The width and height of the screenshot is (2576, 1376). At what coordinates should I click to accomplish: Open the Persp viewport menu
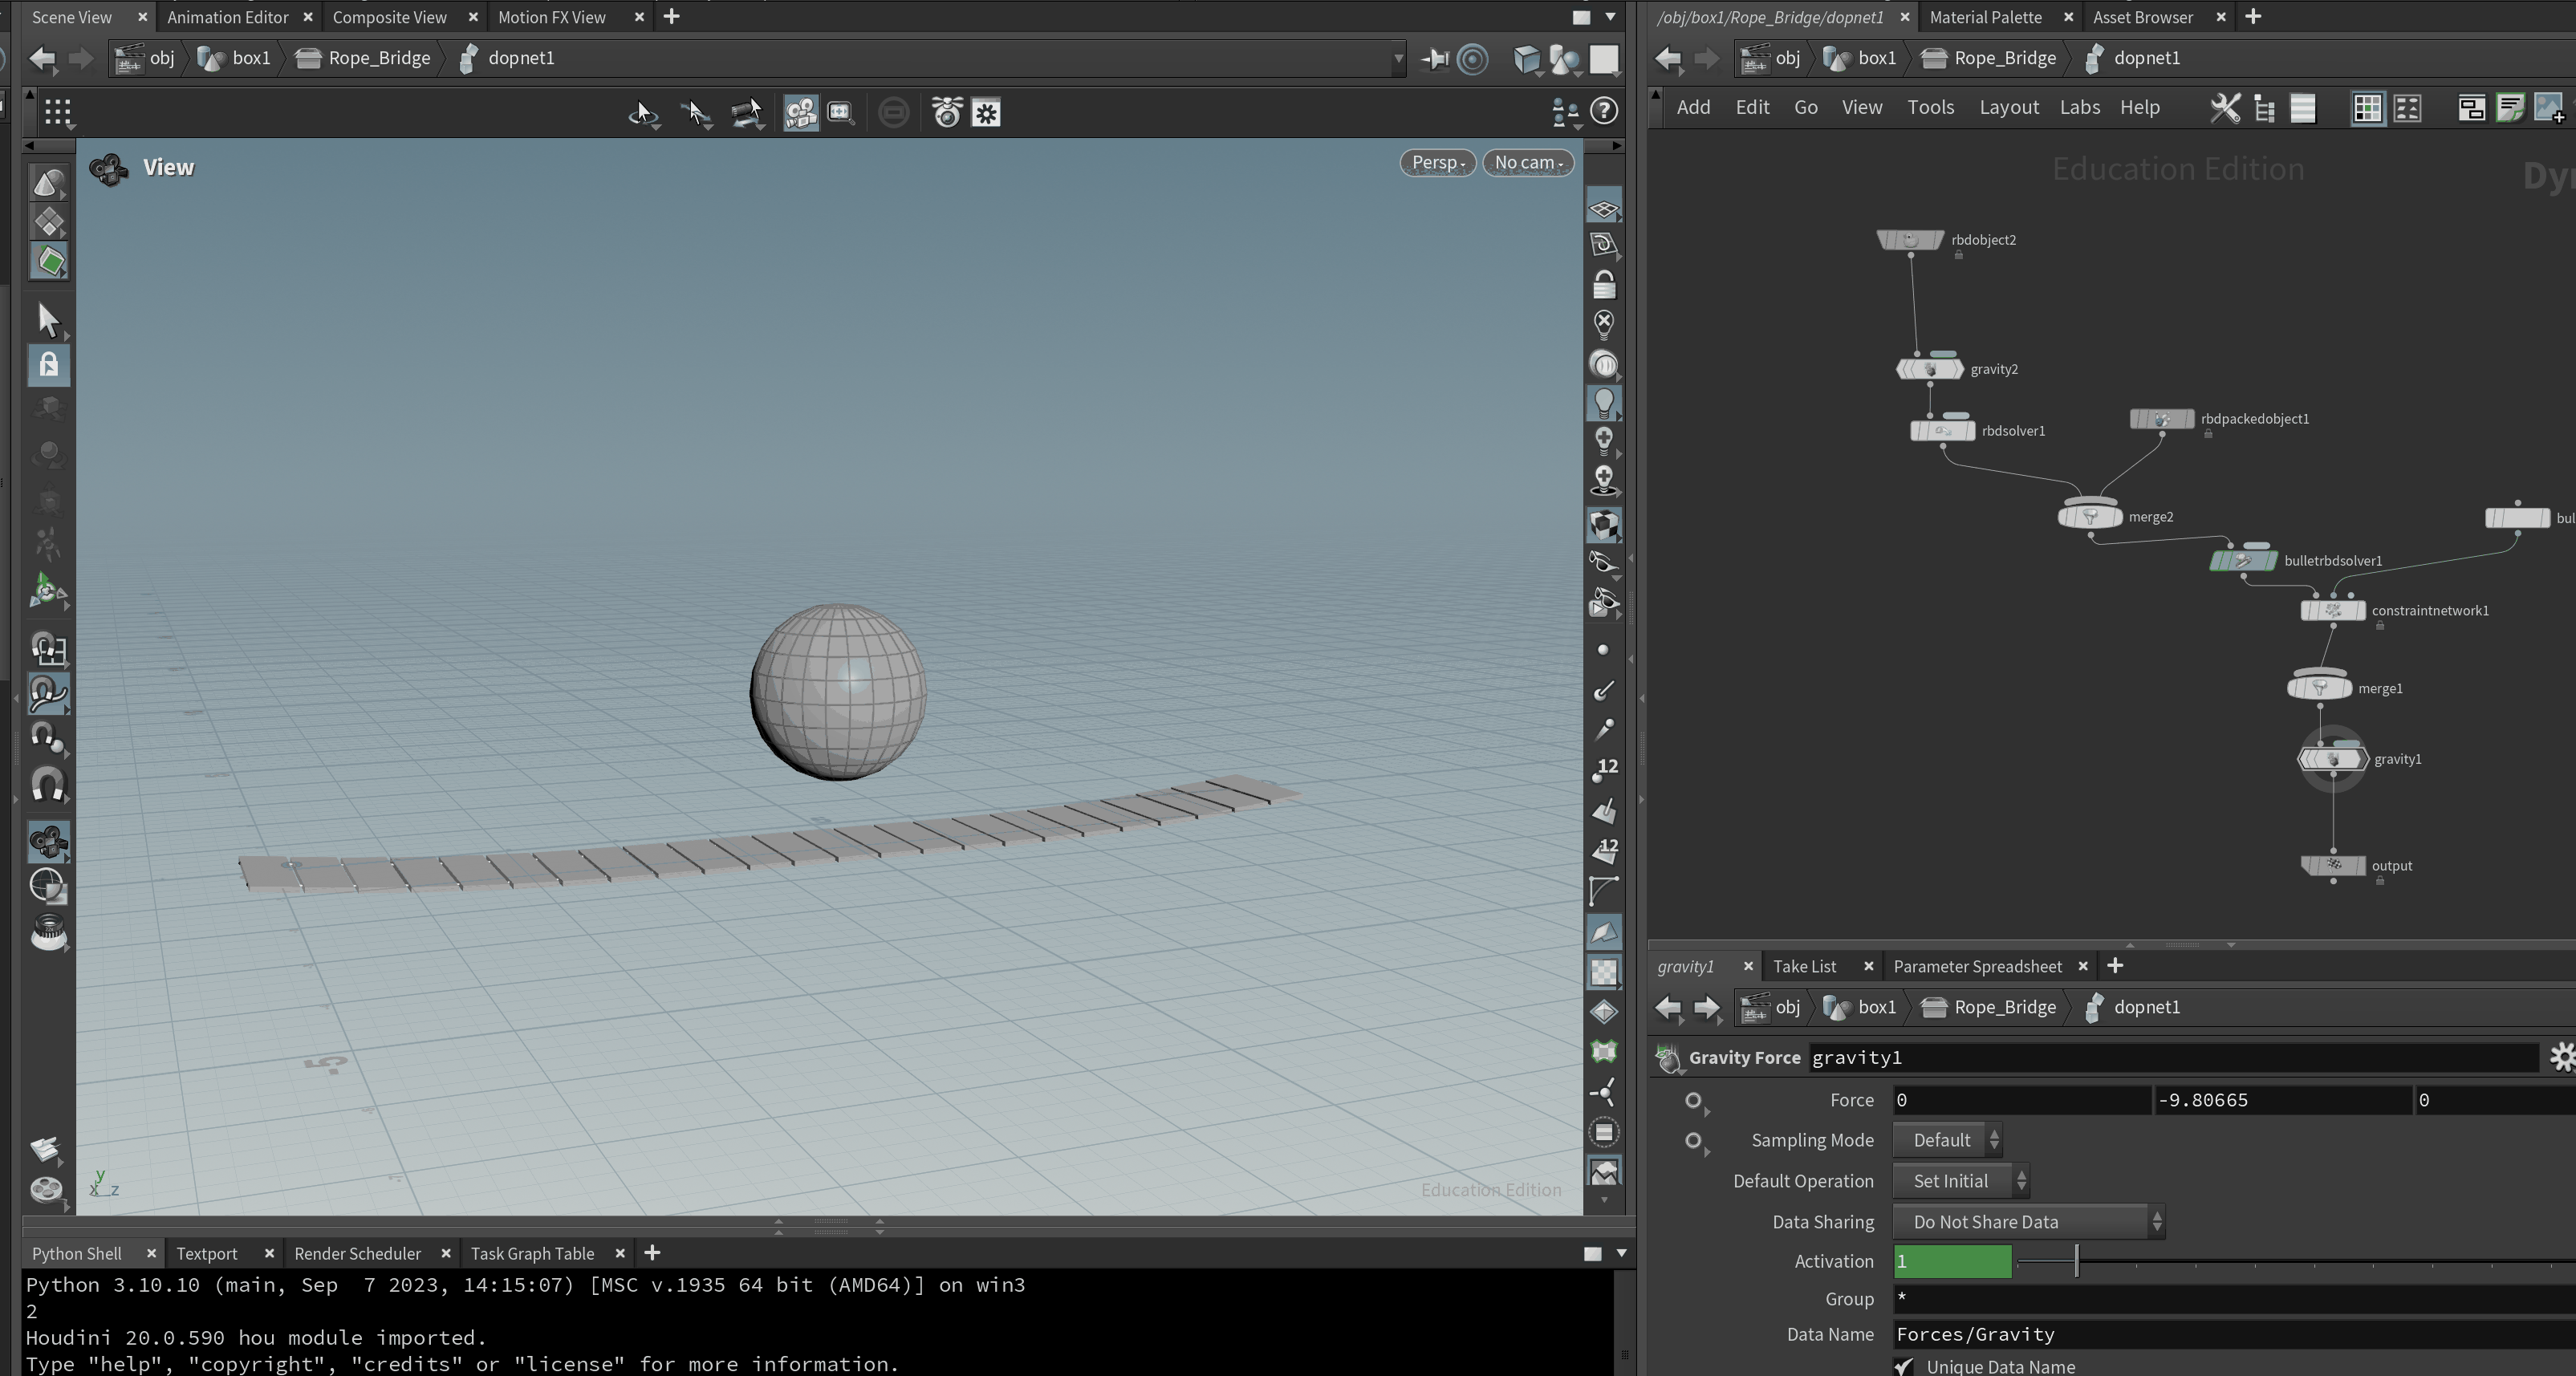point(1437,162)
